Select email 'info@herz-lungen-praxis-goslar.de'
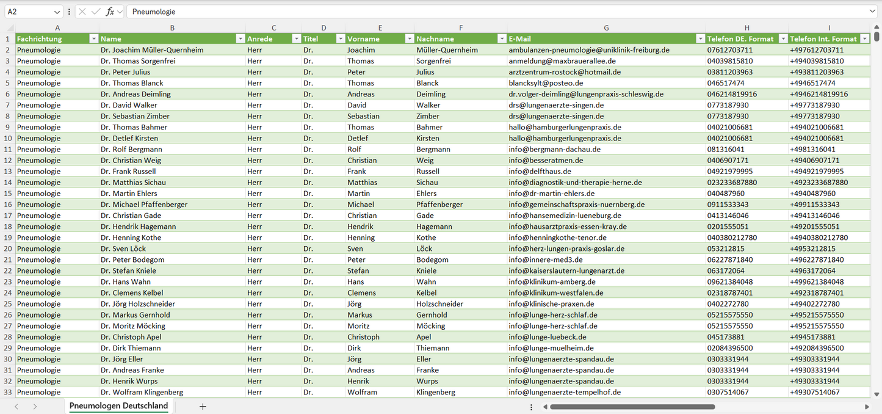This screenshot has height=414, width=882. click(x=606, y=249)
